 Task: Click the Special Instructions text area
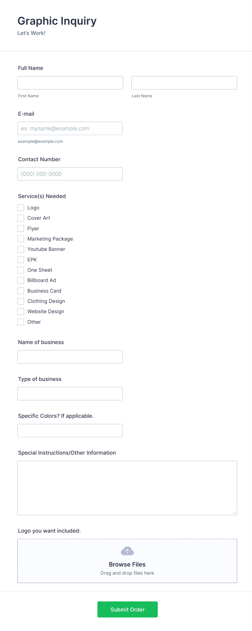point(127,488)
